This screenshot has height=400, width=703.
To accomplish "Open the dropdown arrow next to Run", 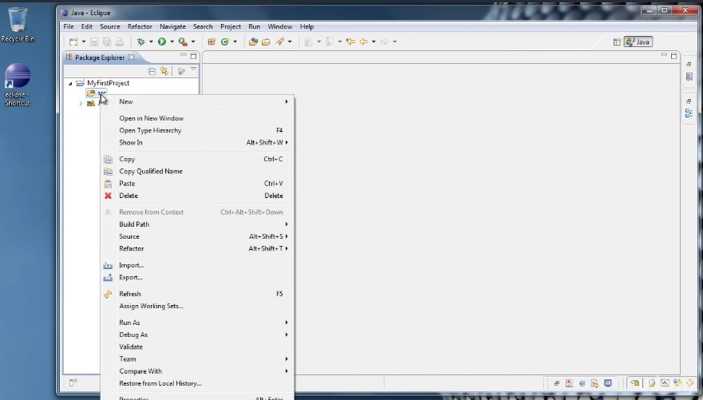I will click(171, 42).
